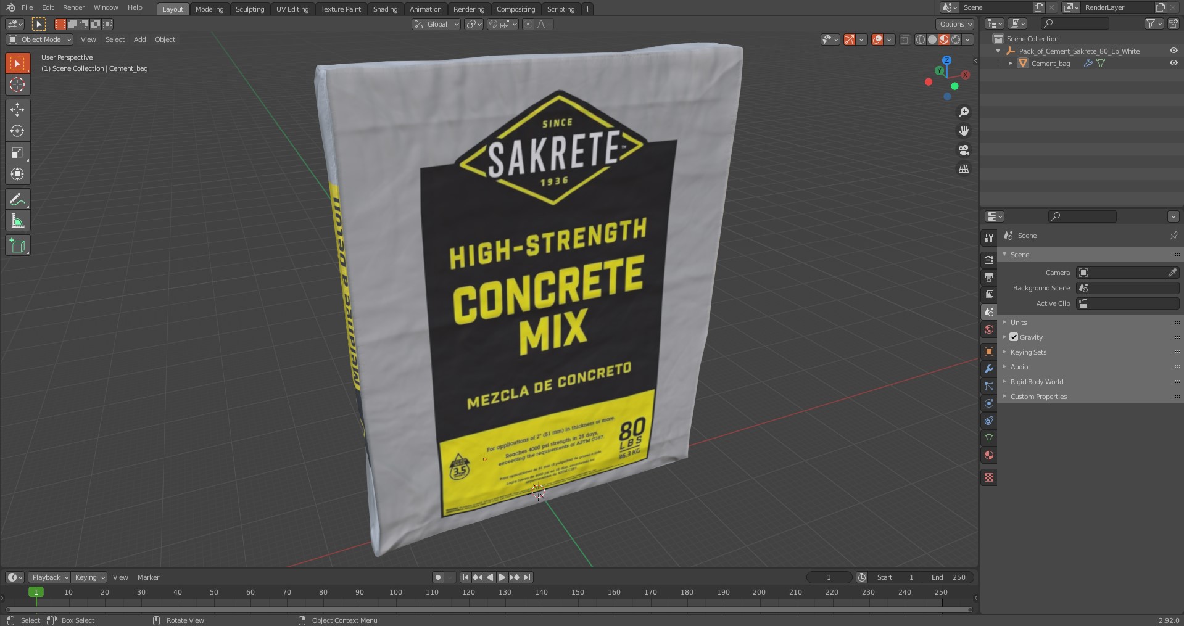Switch to rendered viewport shading
This screenshot has width=1184, height=626.
tap(956, 39)
